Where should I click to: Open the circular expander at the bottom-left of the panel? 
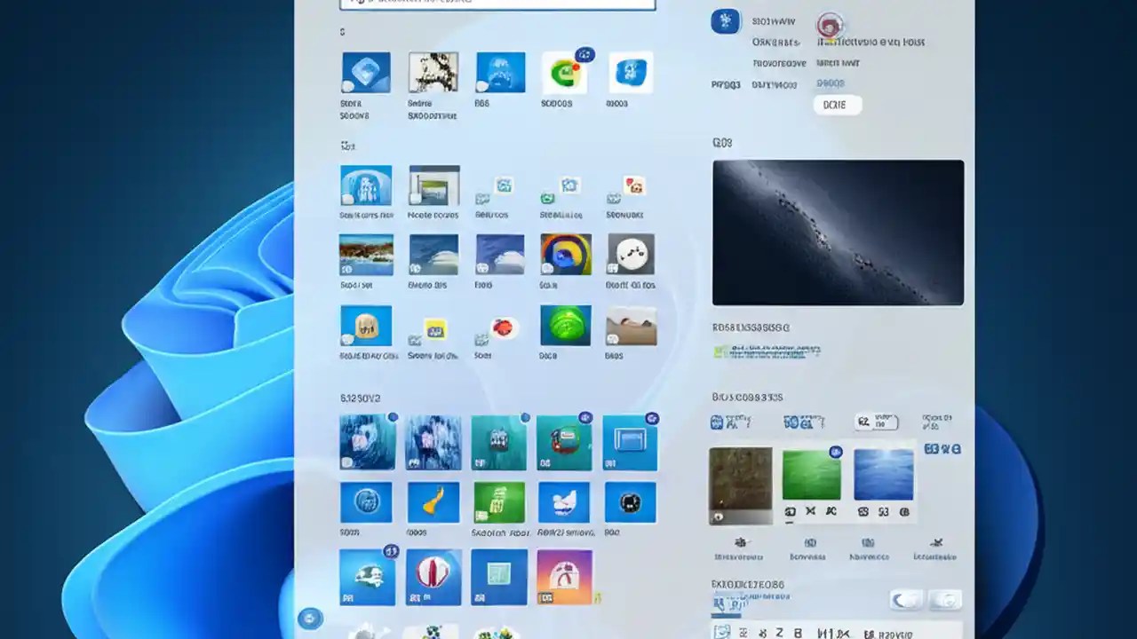[310, 618]
